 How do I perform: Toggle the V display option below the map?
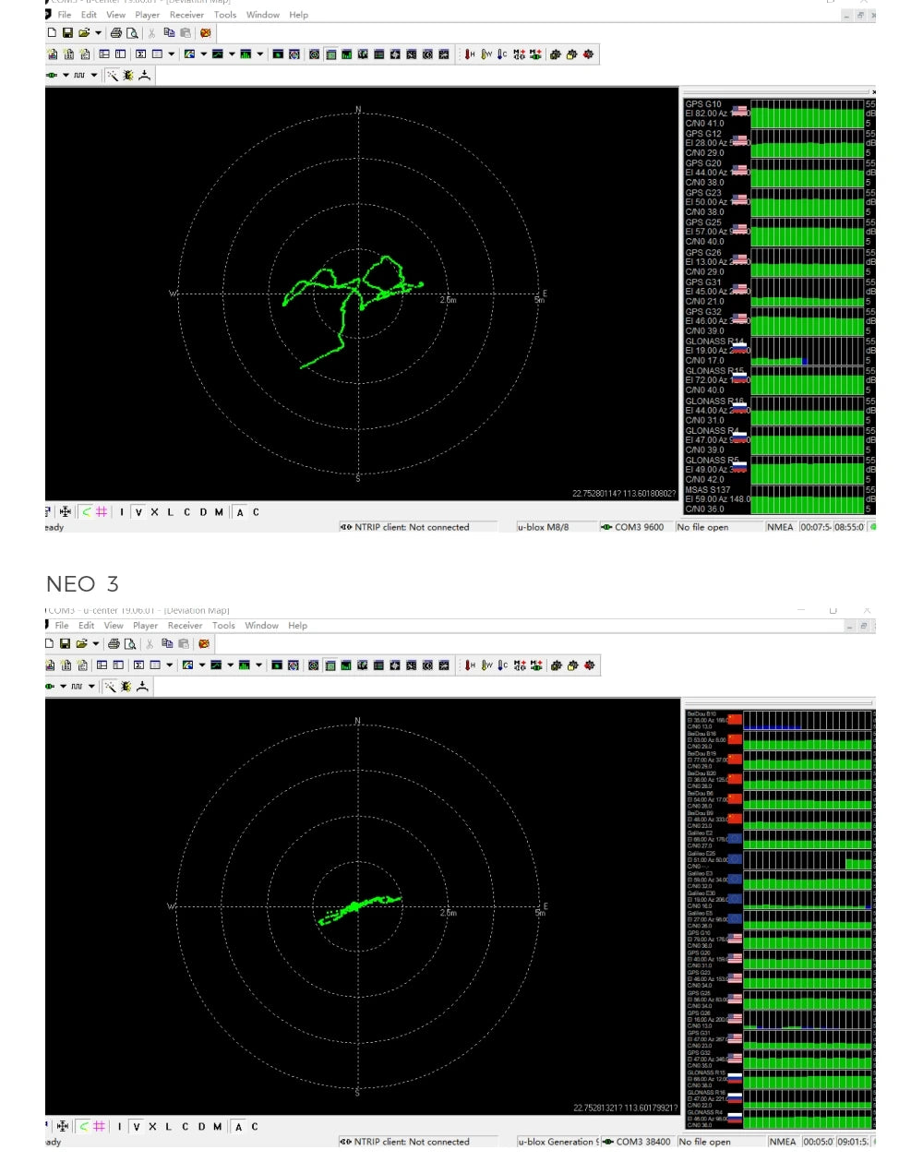[x=138, y=511]
